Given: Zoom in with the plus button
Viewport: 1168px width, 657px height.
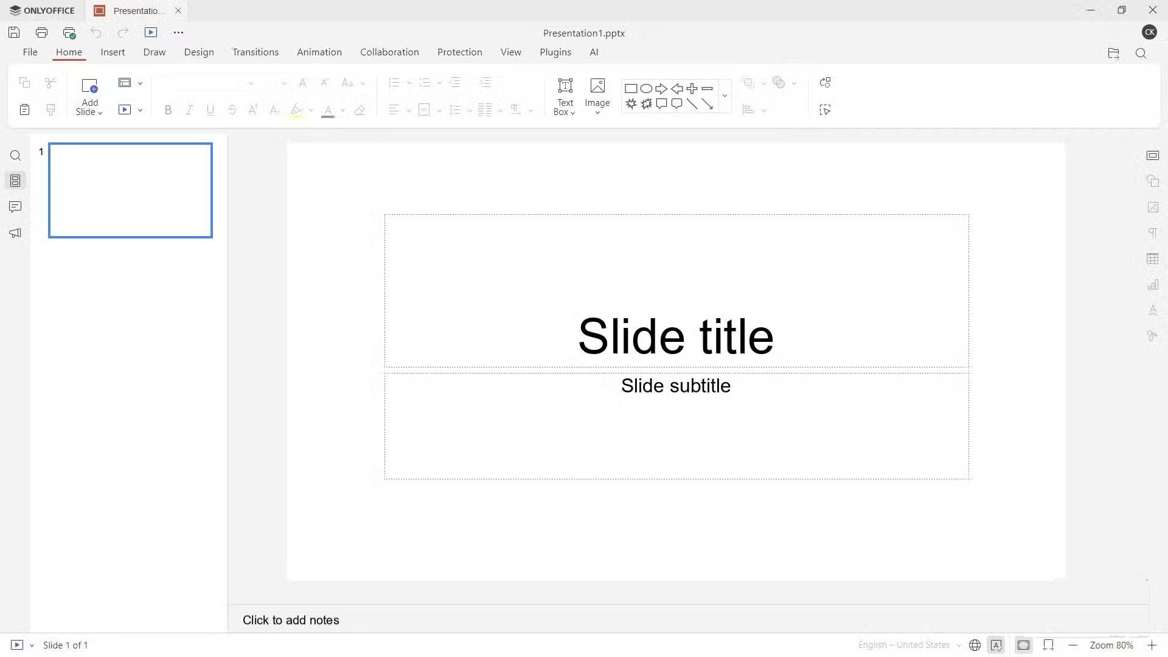Looking at the screenshot, I should (x=1152, y=645).
